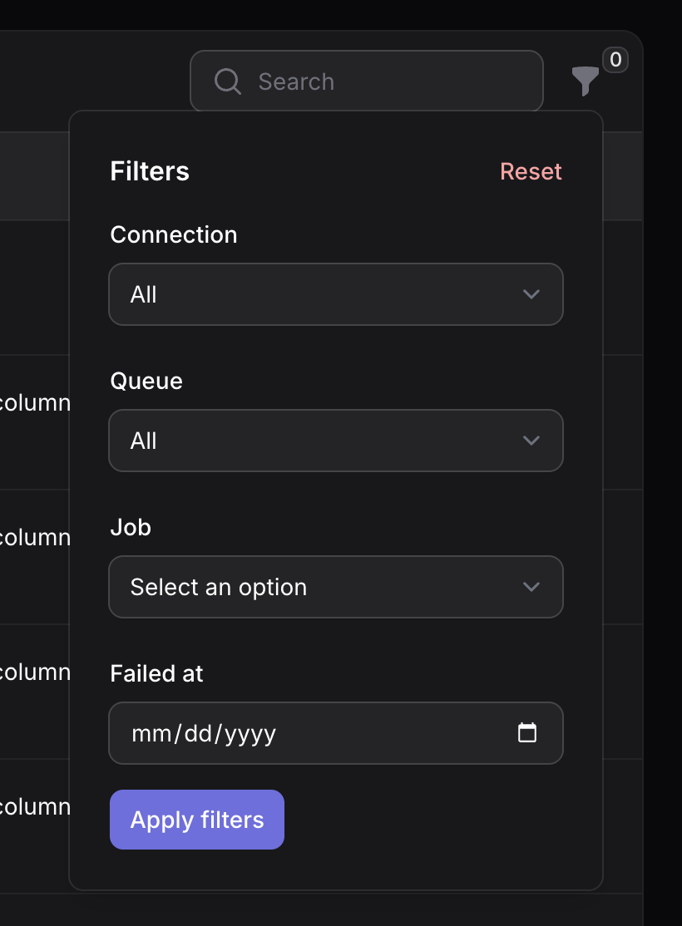Click the chevron on the Queue dropdown

(x=531, y=441)
